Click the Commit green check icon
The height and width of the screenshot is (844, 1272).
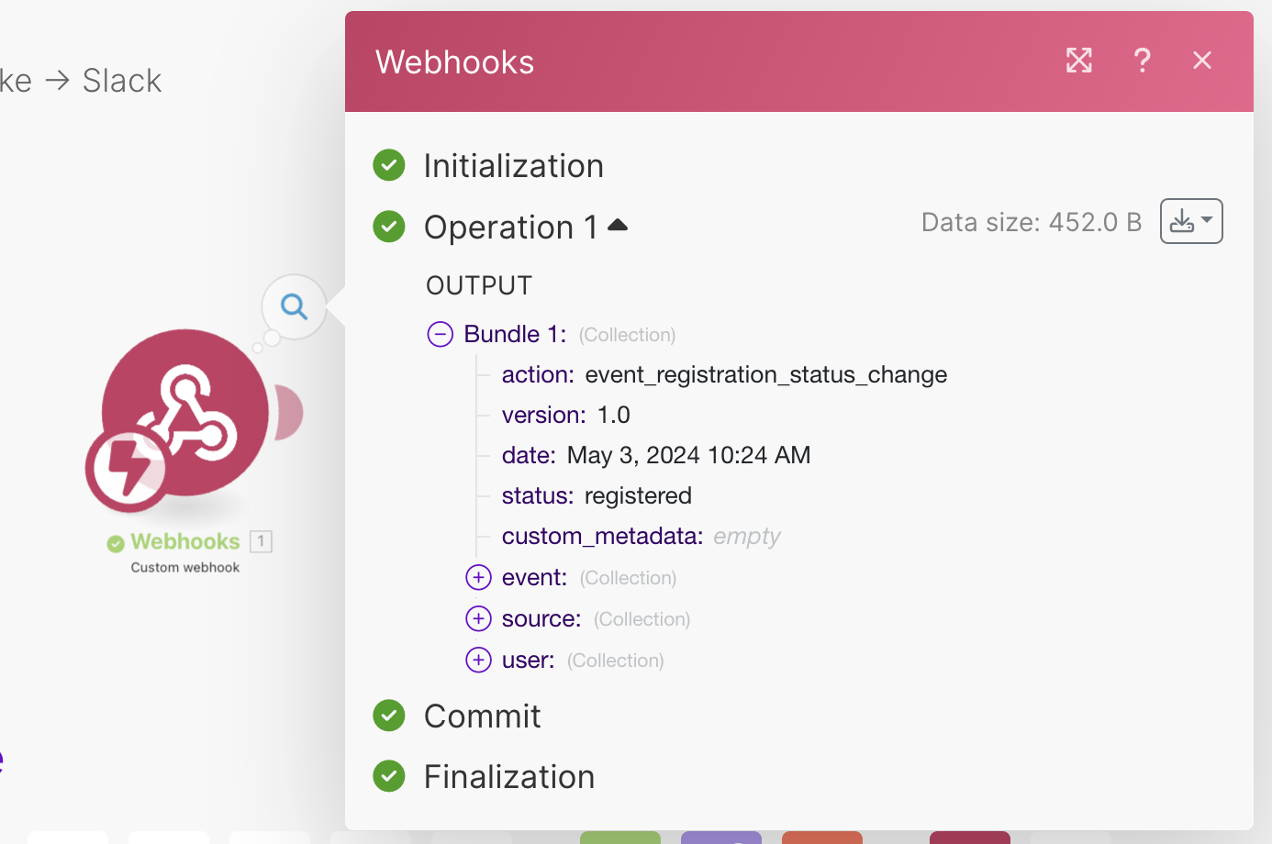[389, 716]
